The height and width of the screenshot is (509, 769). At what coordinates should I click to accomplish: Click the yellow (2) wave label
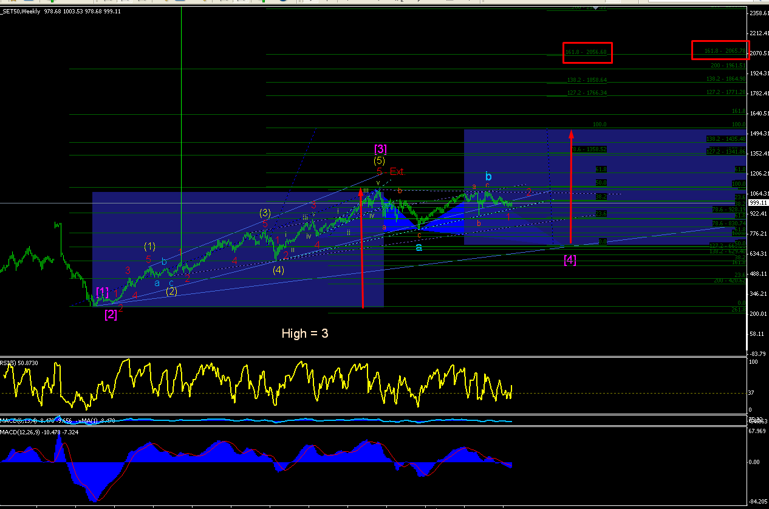point(172,291)
